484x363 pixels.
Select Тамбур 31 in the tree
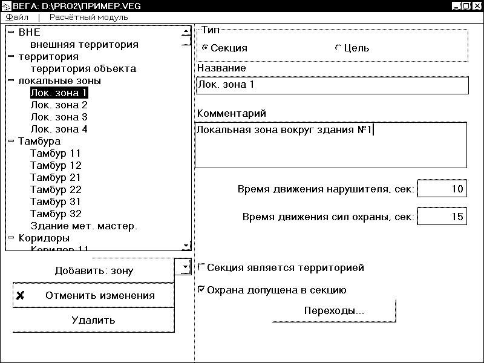[56, 201]
